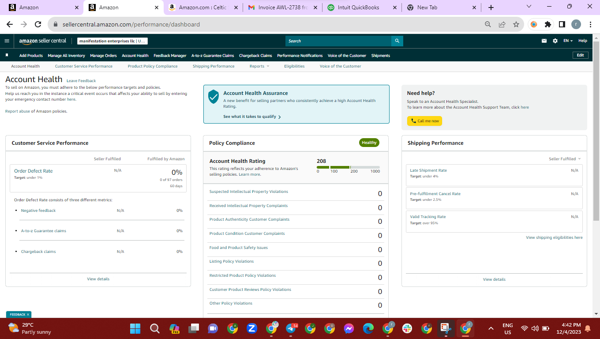Bookmark this page with the star icon
Screen dimensions: 600x339
[x=516, y=24]
